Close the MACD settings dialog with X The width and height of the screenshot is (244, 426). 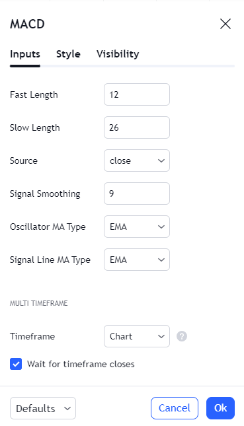click(225, 24)
